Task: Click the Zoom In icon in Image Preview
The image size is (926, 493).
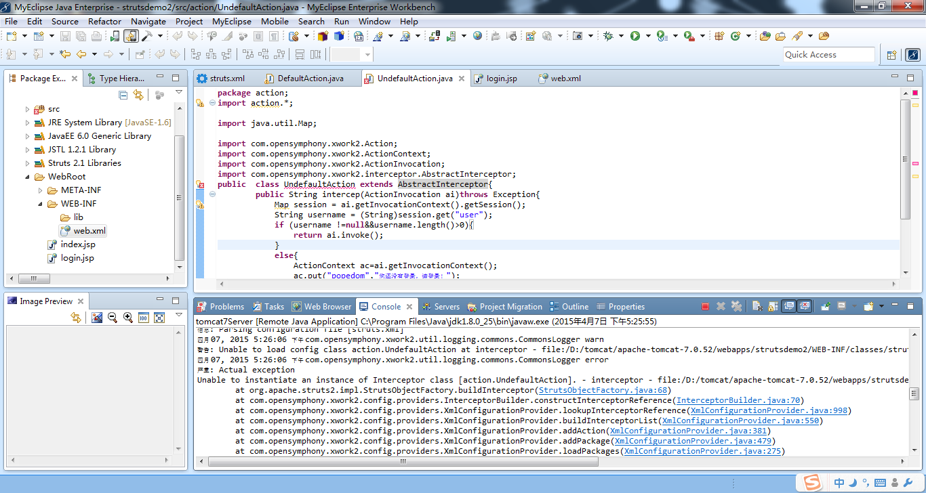Action: click(128, 318)
